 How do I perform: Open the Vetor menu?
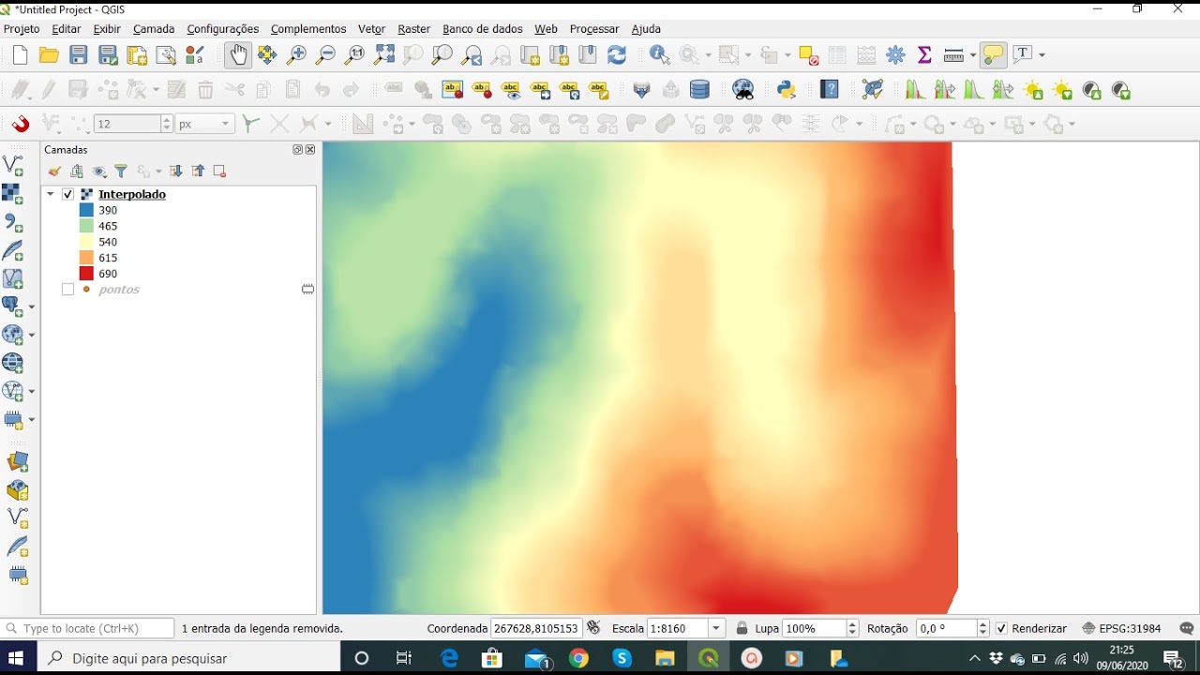pyautogui.click(x=371, y=29)
